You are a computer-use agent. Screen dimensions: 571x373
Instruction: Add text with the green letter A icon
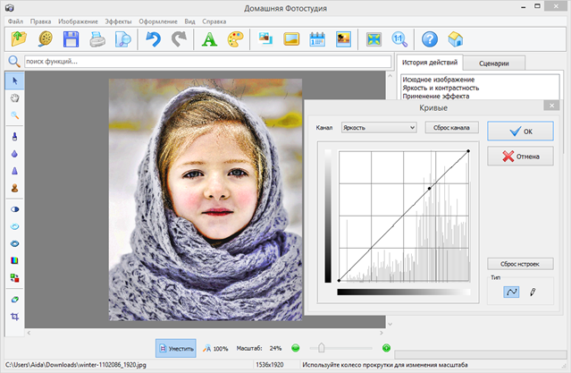click(209, 39)
